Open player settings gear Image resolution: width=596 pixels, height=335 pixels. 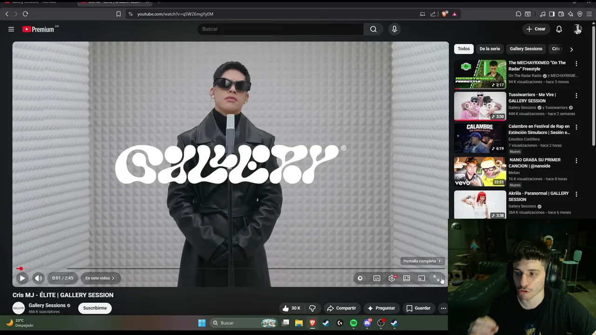pyautogui.click(x=392, y=278)
